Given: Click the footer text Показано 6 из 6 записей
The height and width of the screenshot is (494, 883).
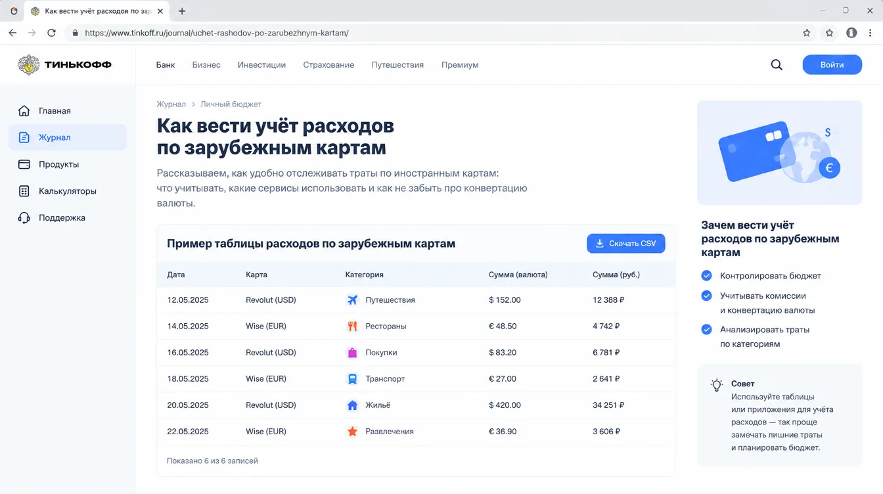Looking at the screenshot, I should point(212,461).
